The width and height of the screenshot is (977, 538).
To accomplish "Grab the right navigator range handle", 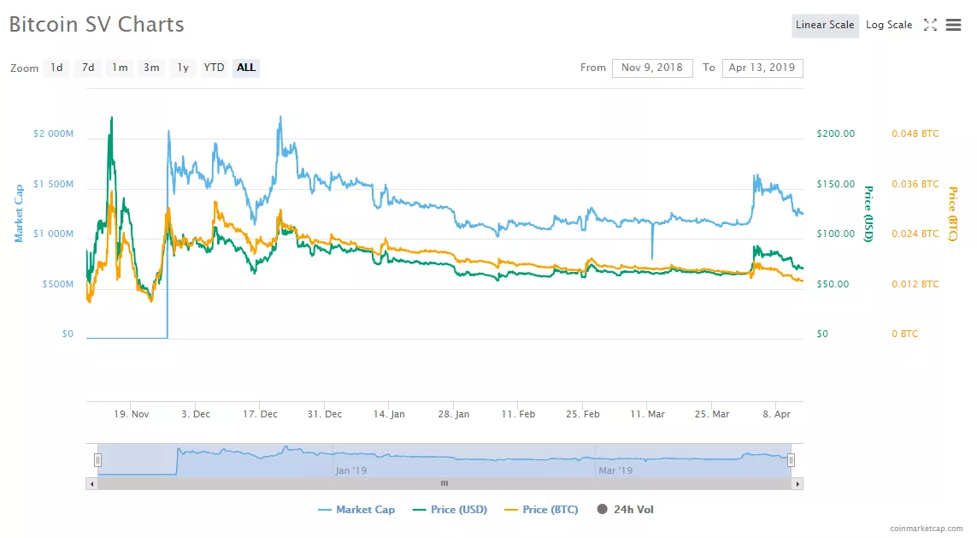I will [x=791, y=460].
